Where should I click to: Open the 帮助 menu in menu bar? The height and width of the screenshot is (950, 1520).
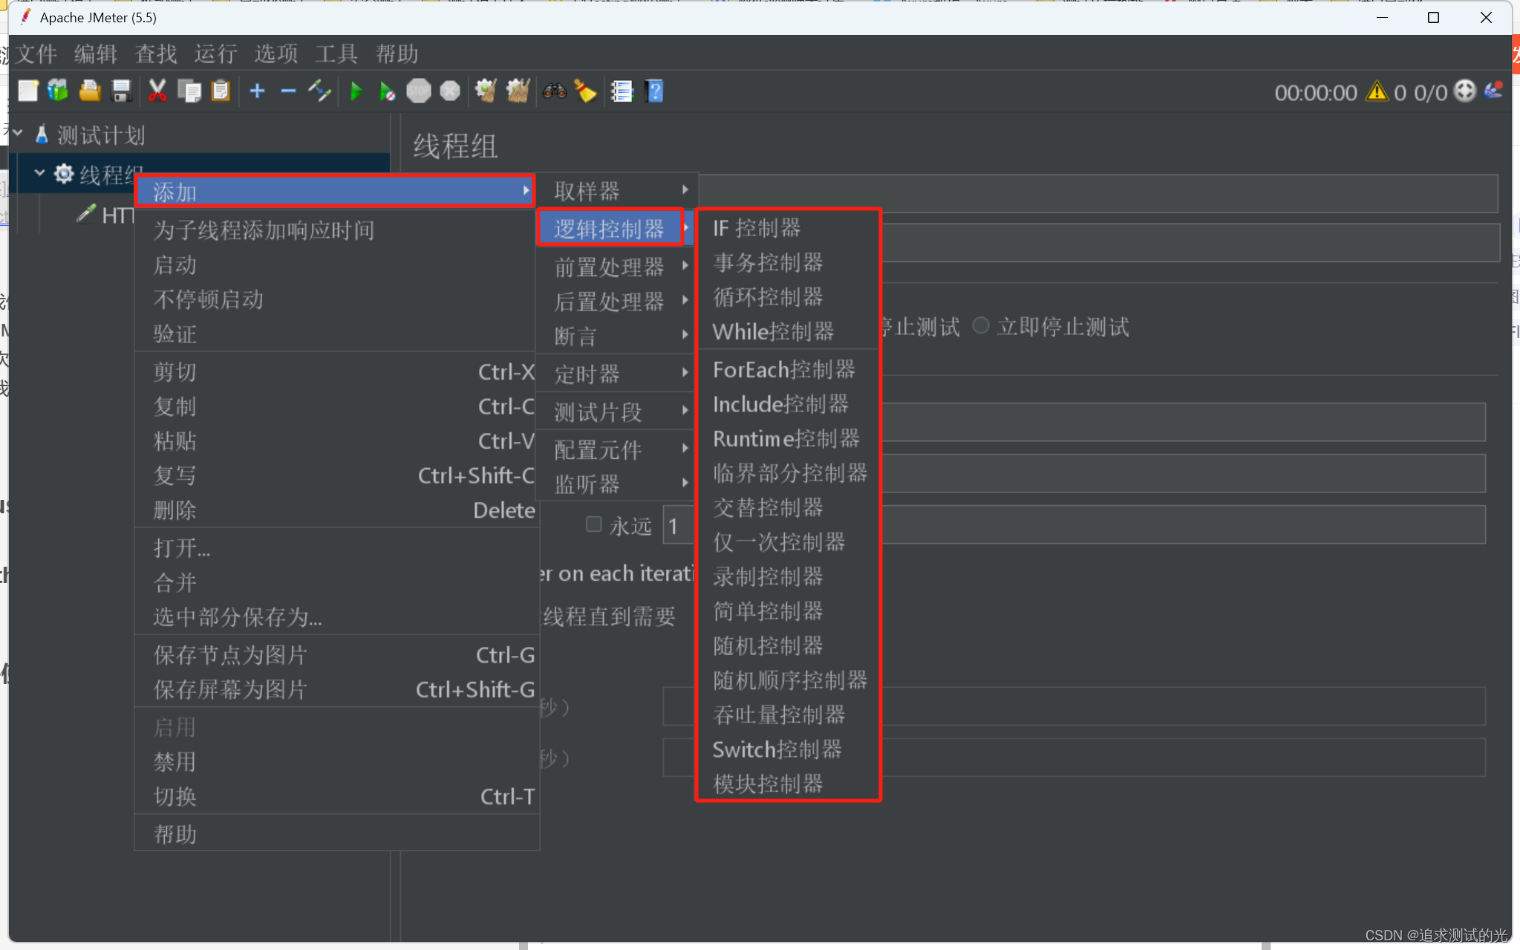tap(397, 53)
